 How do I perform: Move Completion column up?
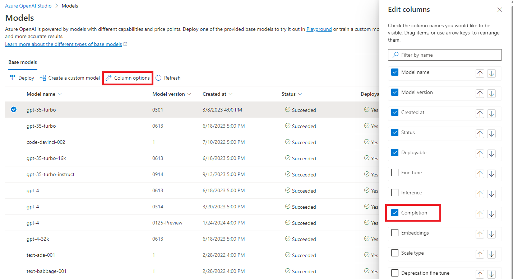point(480,214)
